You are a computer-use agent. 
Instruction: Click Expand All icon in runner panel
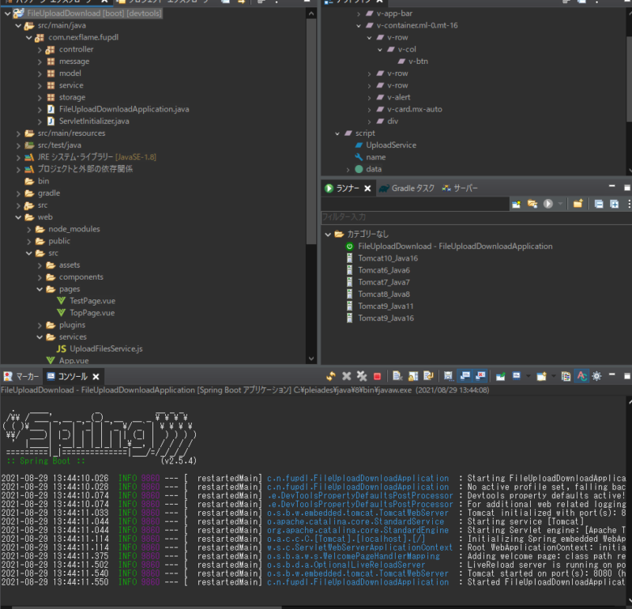[x=614, y=204]
